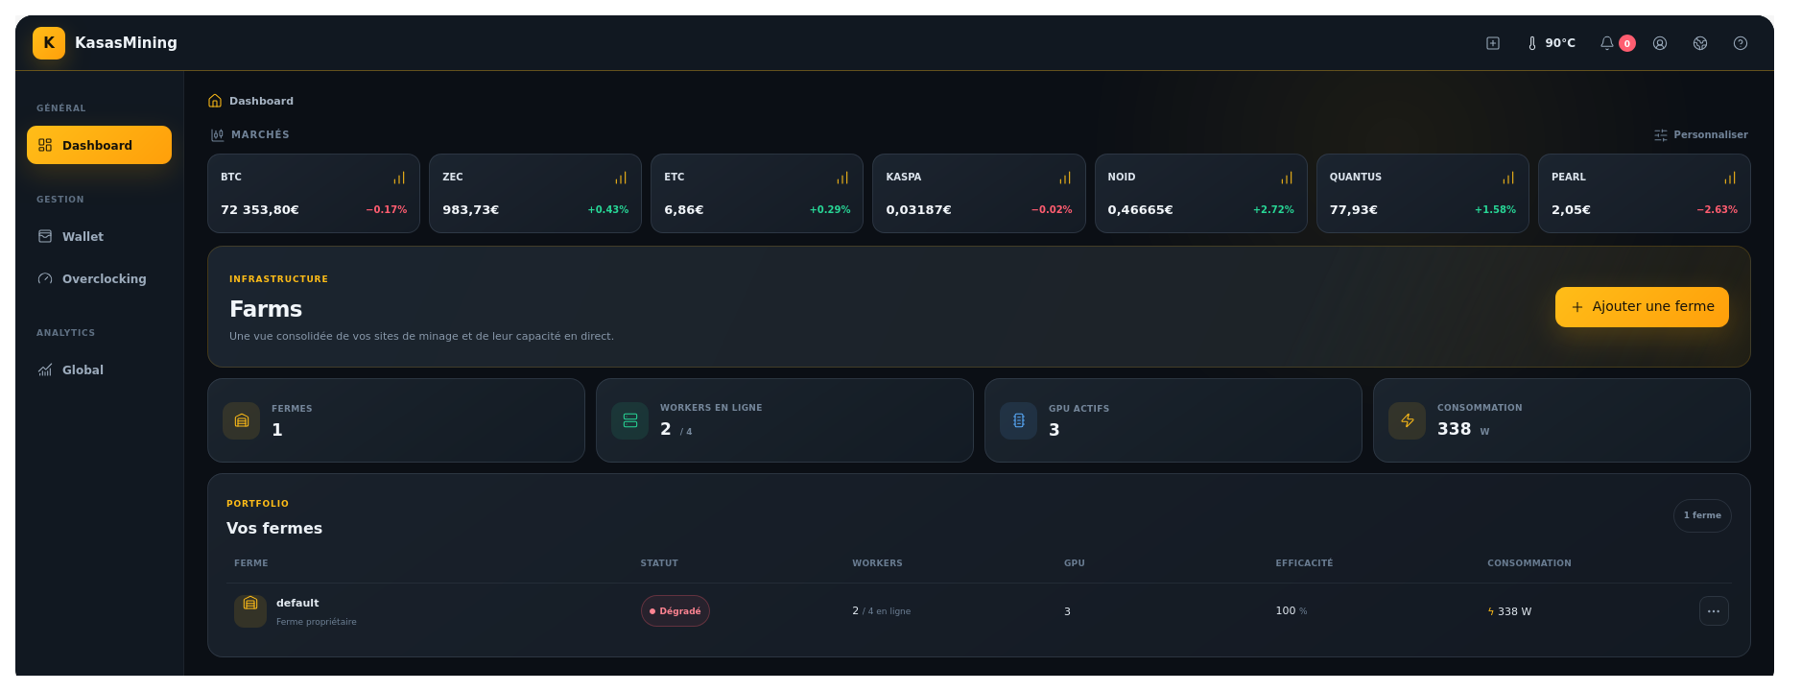Click the NOID change +2.72%
Screen dimensions: 1801x691
[1273, 209]
